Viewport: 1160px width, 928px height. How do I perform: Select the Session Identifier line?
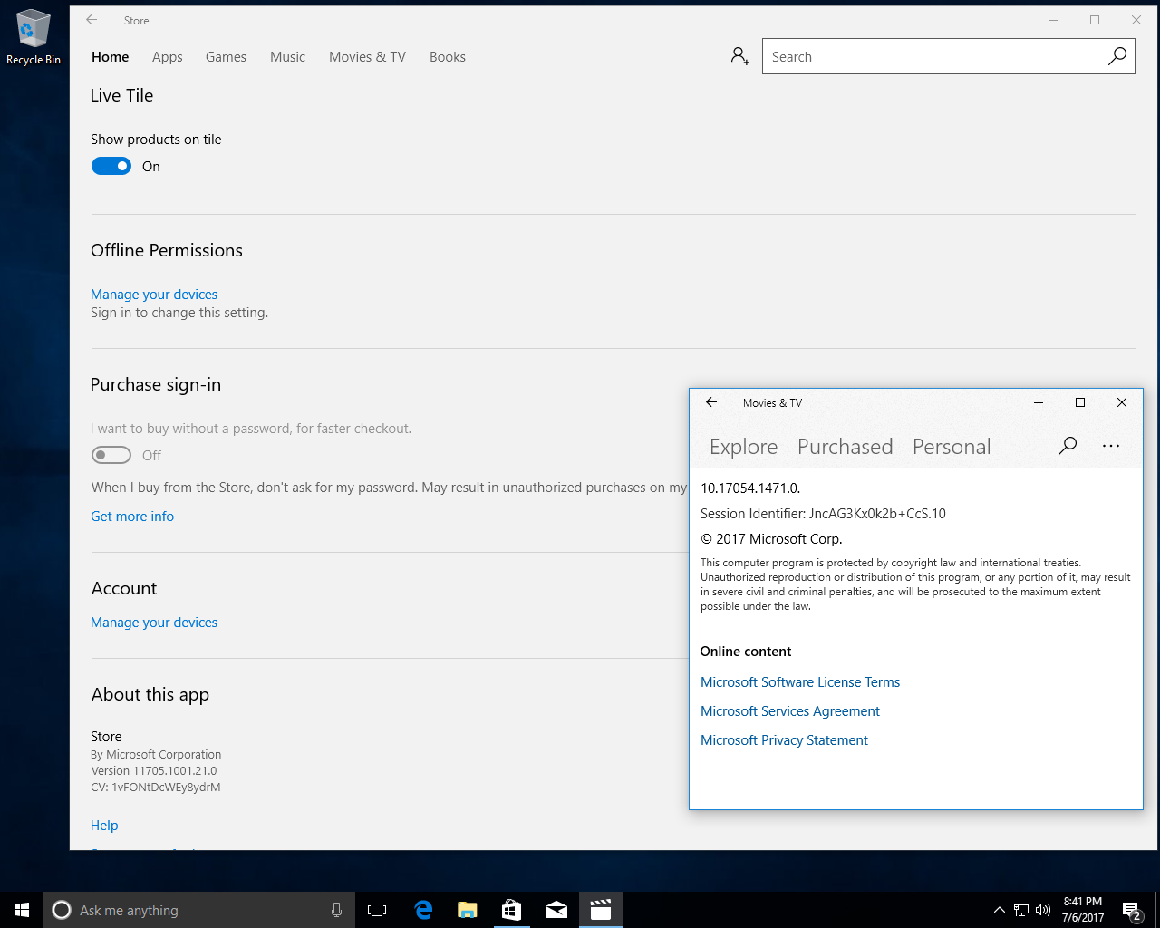tap(823, 514)
